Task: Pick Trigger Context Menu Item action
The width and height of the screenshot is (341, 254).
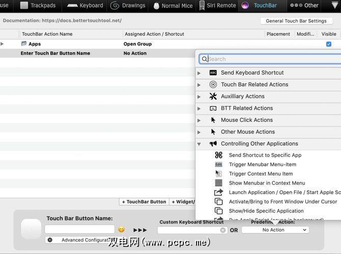Action: coord(261,174)
